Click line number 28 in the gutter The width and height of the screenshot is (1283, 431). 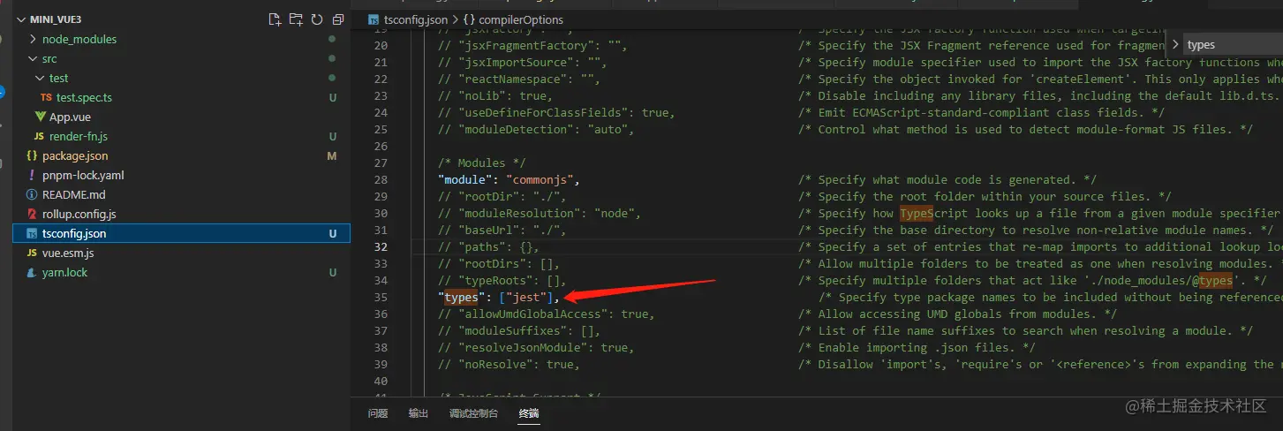tap(381, 180)
